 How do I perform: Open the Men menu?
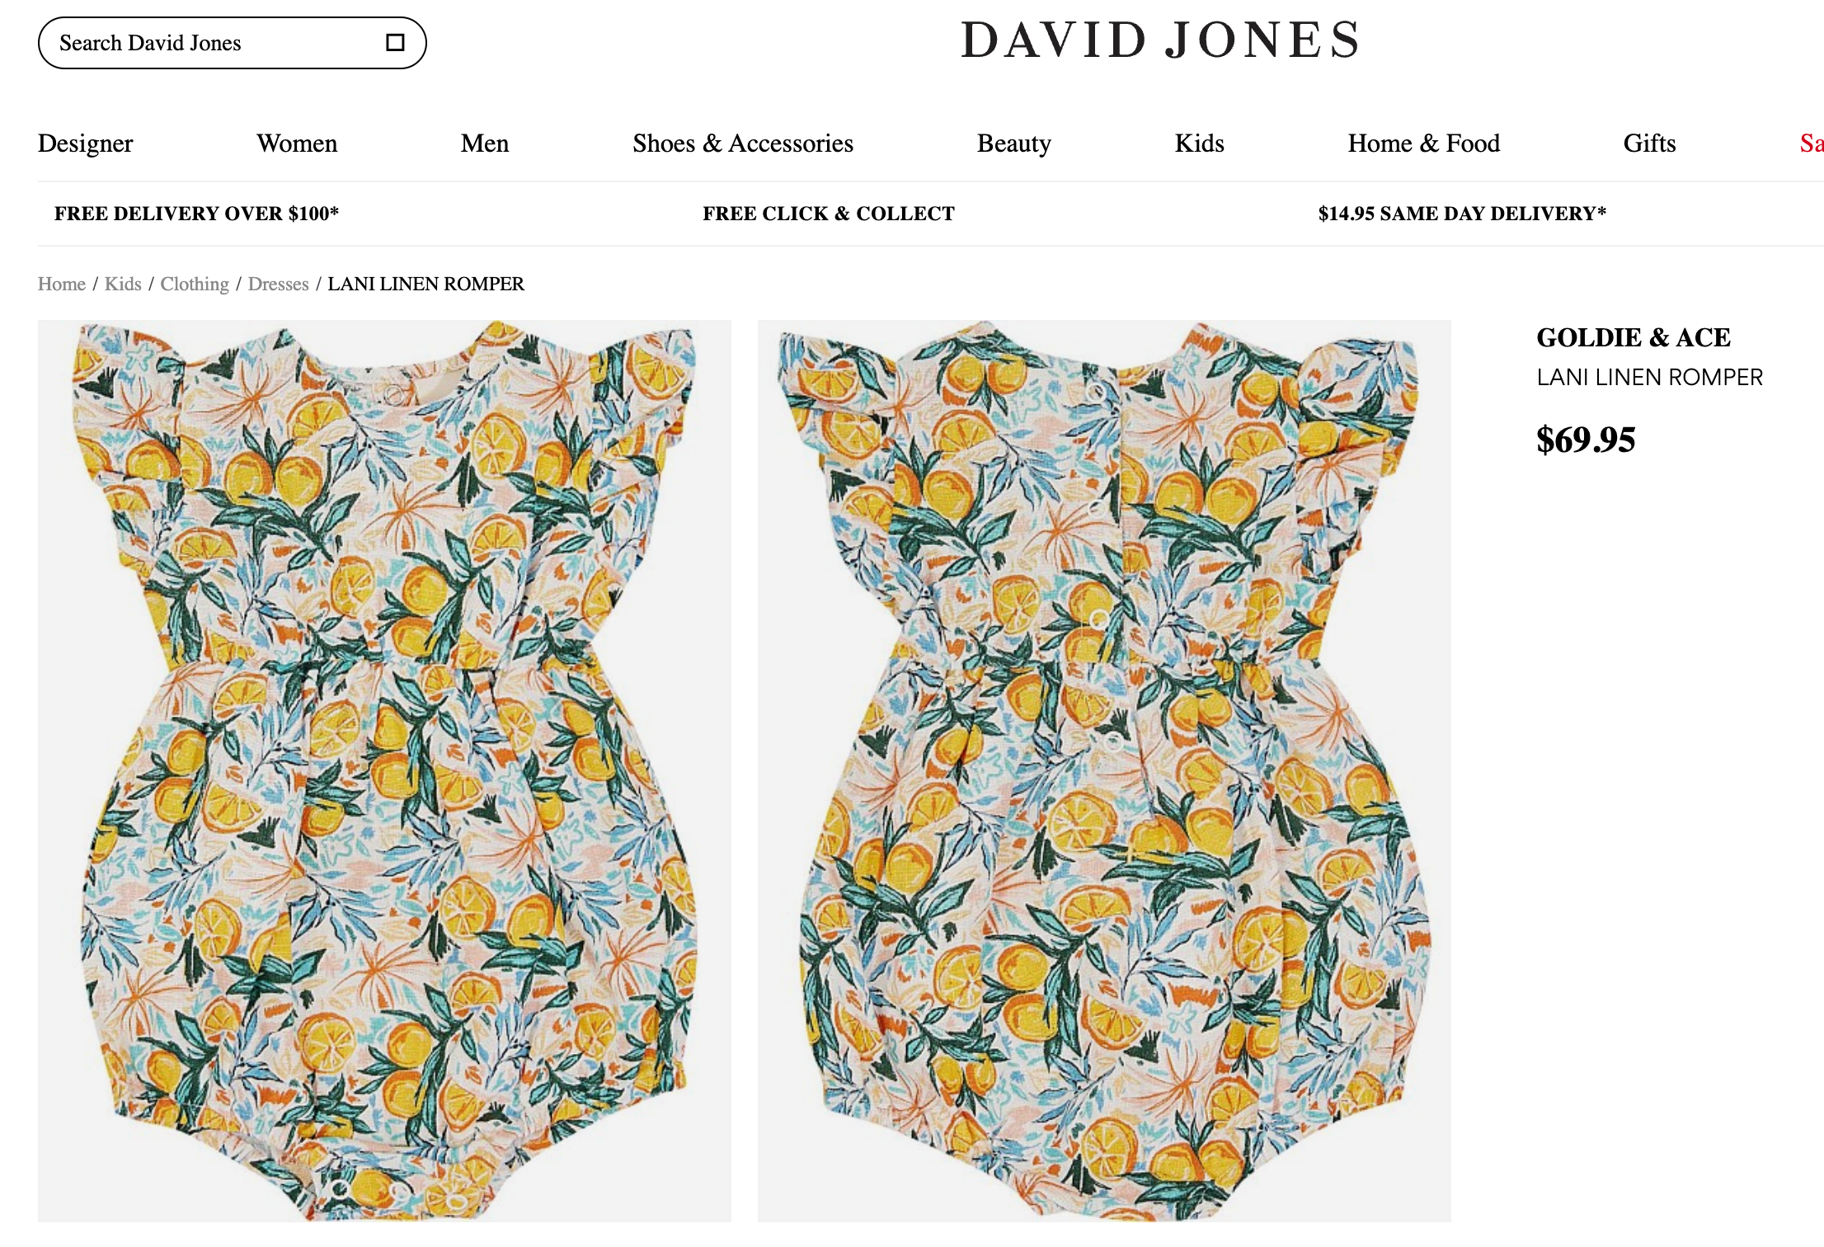[485, 144]
